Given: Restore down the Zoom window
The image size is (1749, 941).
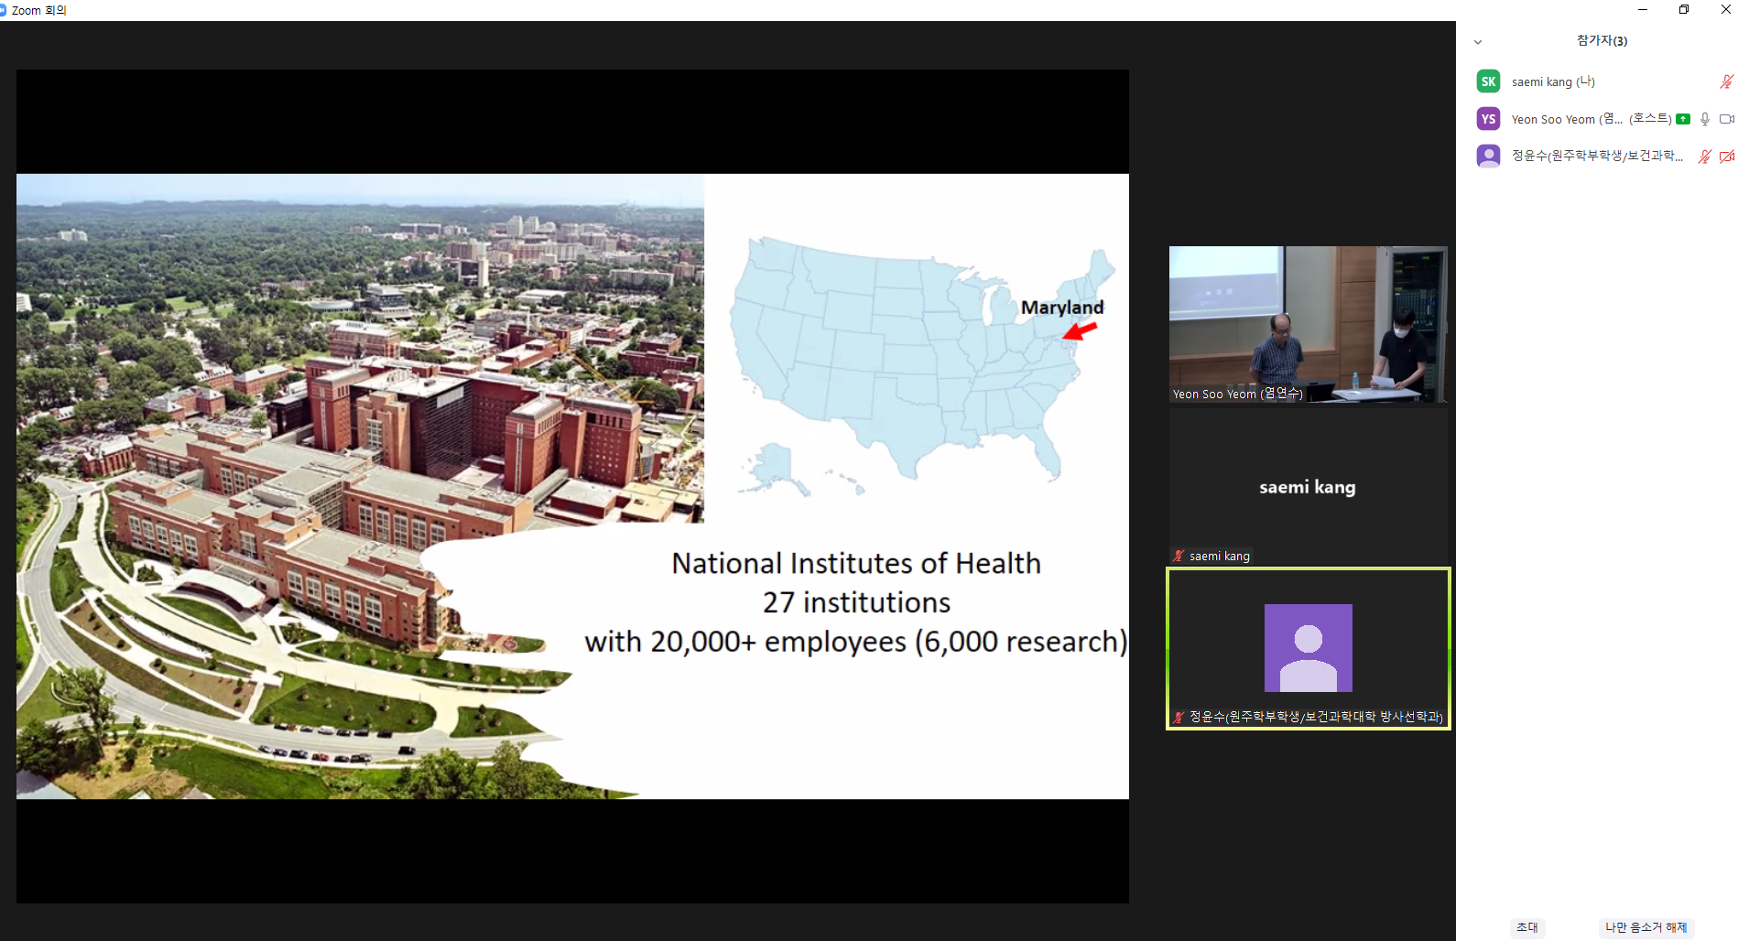Looking at the screenshot, I should click(1684, 9).
